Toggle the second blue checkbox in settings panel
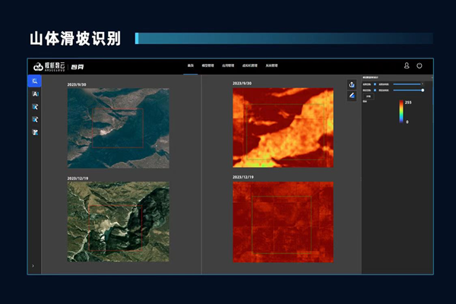Image resolution: width=456 pixels, height=304 pixels. [375, 90]
